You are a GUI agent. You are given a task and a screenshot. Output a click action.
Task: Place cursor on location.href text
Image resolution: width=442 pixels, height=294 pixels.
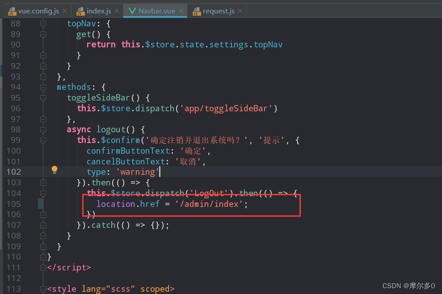(128, 204)
